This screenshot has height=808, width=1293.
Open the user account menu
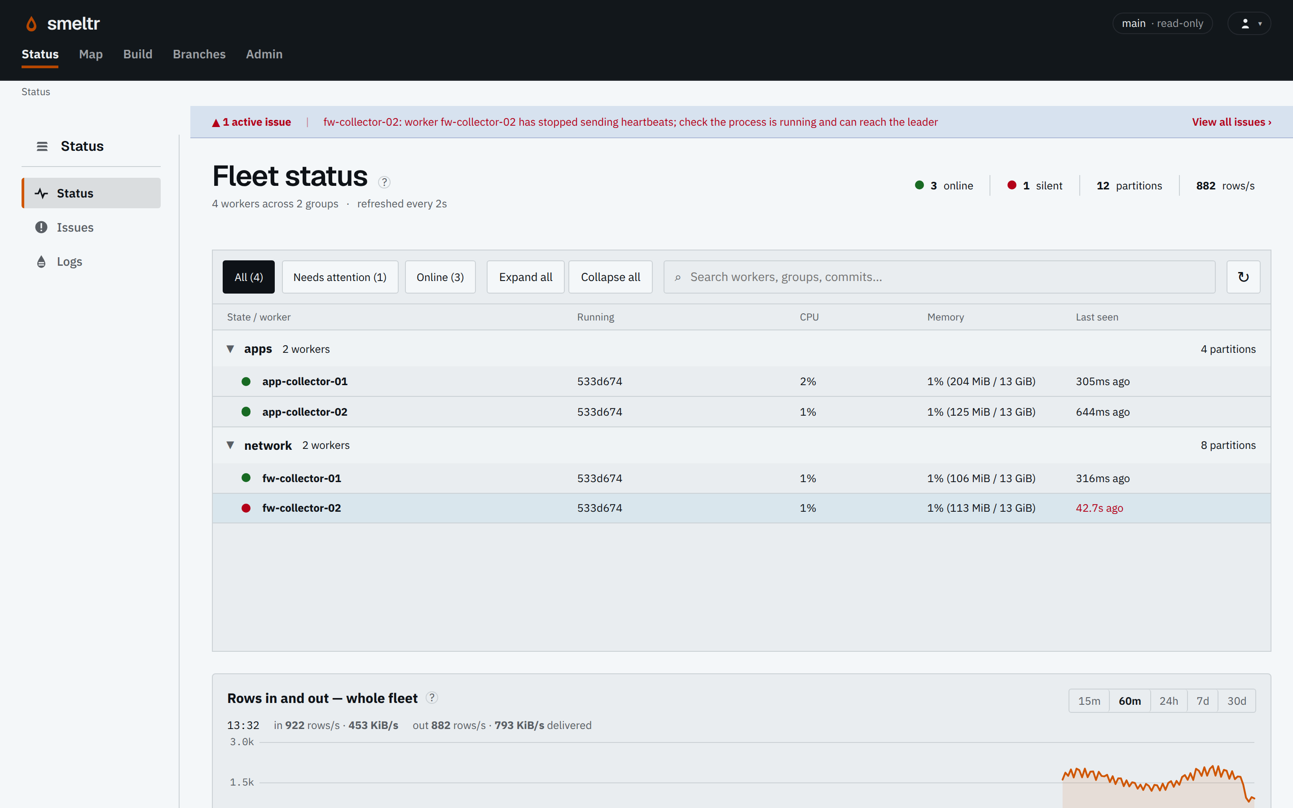pyautogui.click(x=1249, y=23)
